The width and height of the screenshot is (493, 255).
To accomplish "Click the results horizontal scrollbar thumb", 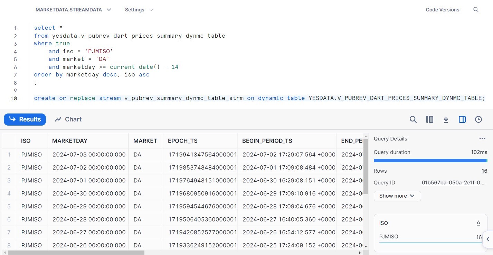I will click(x=76, y=253).
